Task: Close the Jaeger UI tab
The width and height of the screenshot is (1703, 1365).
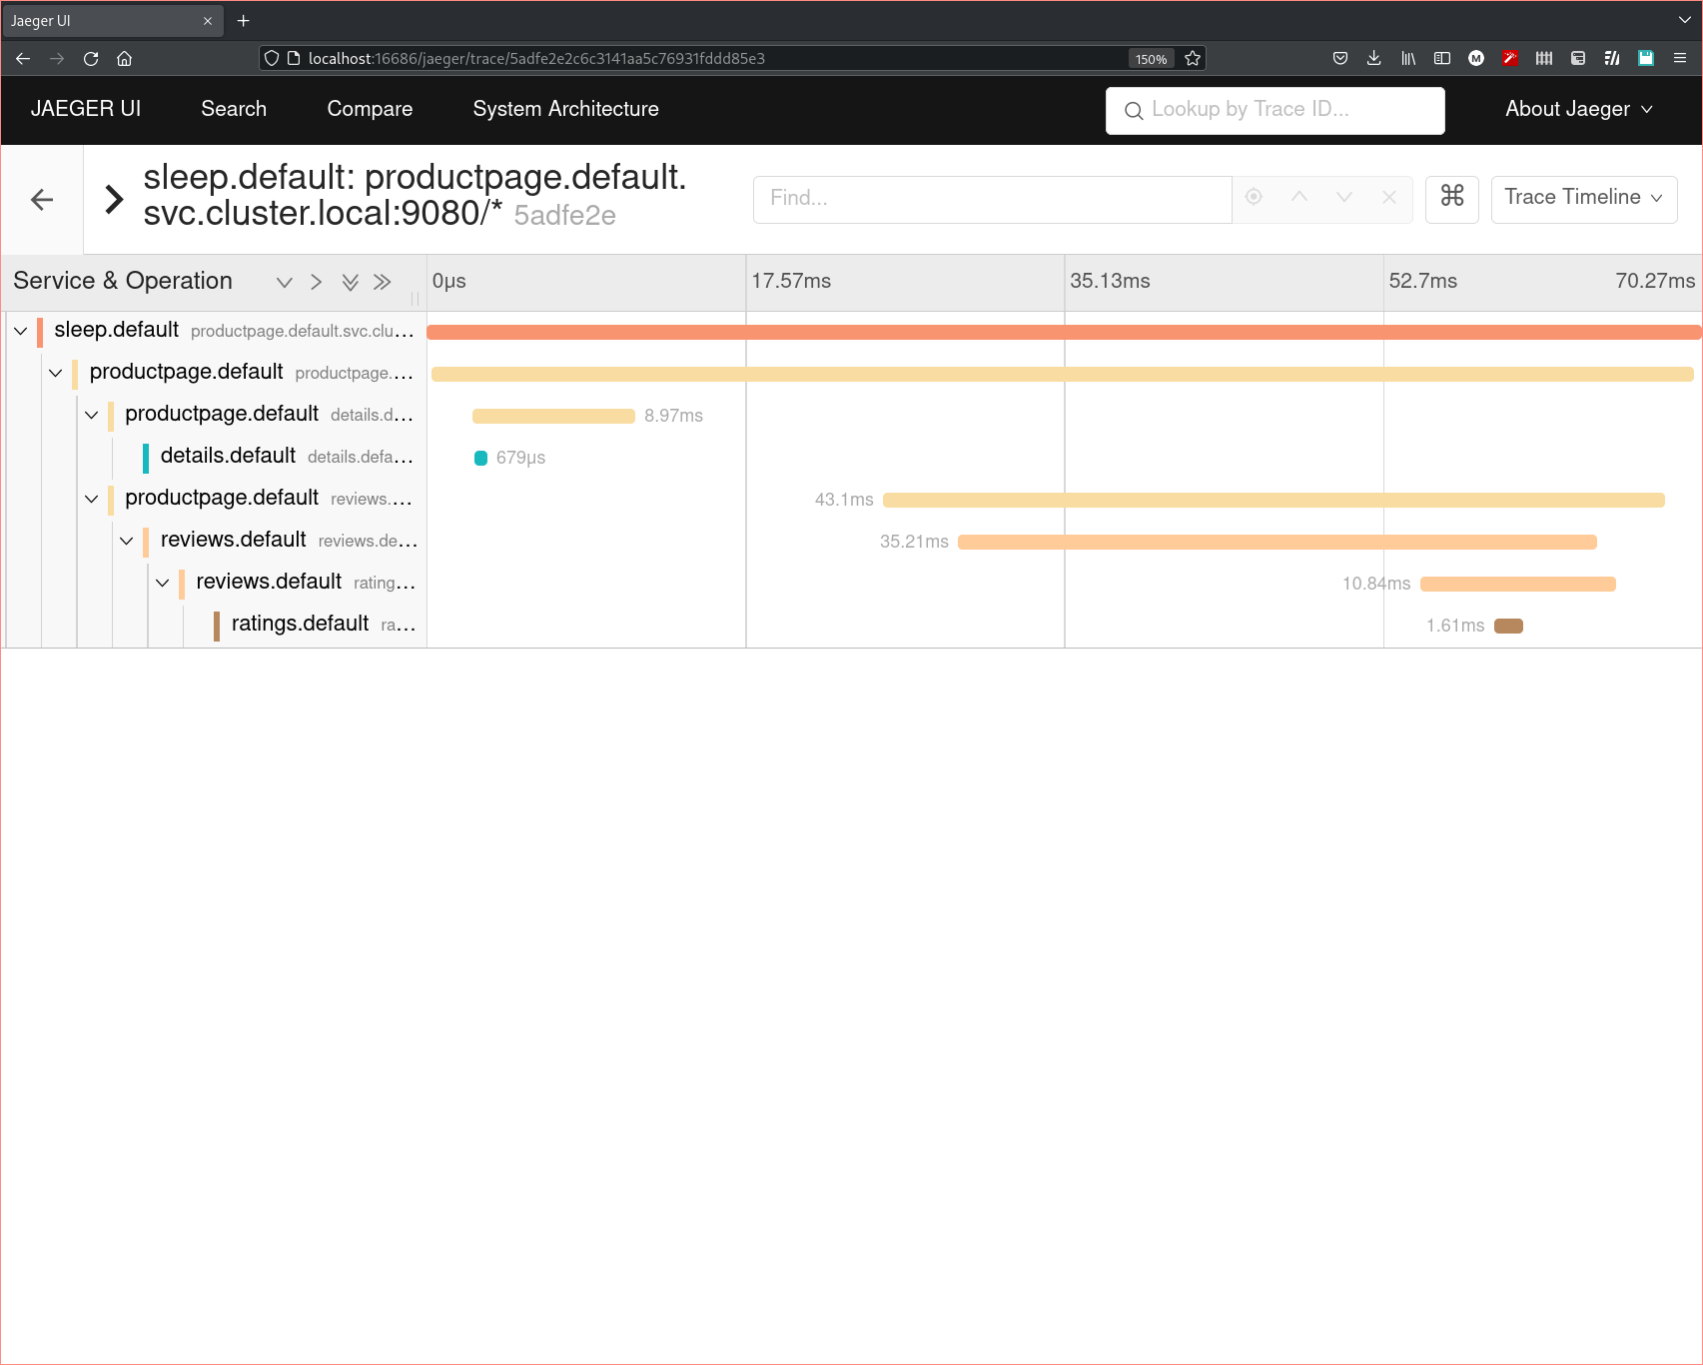Action: [x=208, y=21]
